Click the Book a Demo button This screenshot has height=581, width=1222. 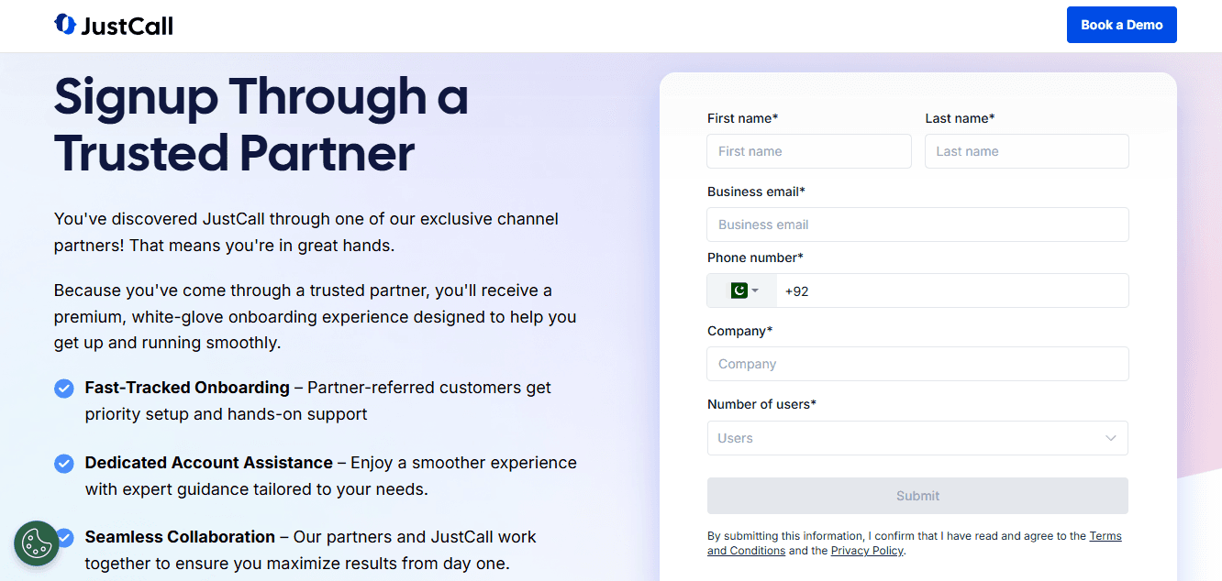coord(1121,25)
